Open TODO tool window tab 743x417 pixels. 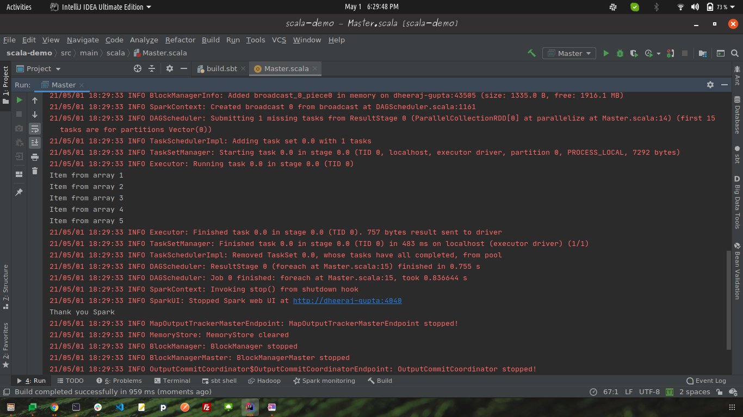pyautogui.click(x=70, y=381)
